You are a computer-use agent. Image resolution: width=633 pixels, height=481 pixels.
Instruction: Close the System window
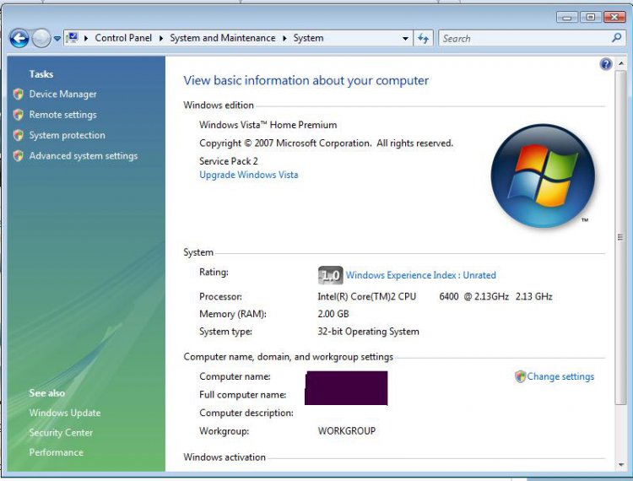pyautogui.click(x=614, y=18)
